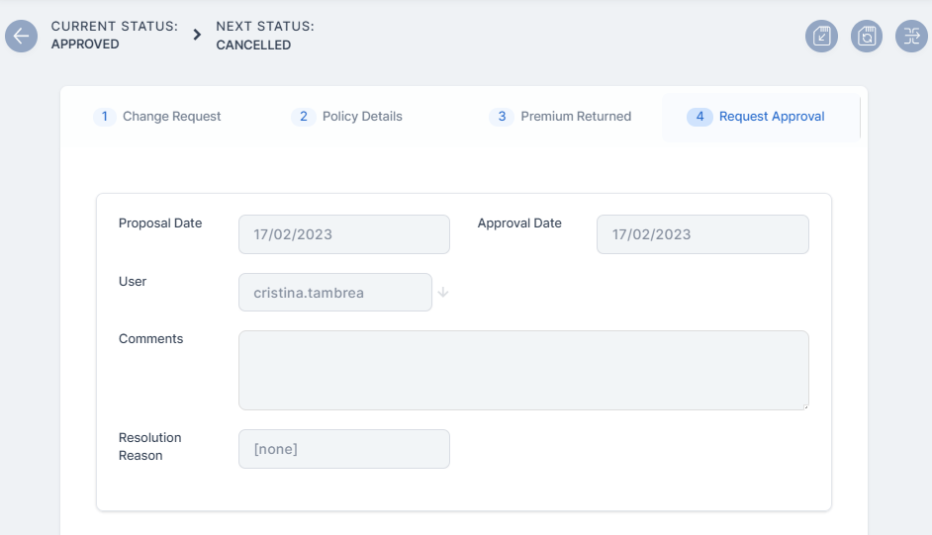Screen dimensions: 932x535
Task: Click the Comments field label
Action: point(150,339)
